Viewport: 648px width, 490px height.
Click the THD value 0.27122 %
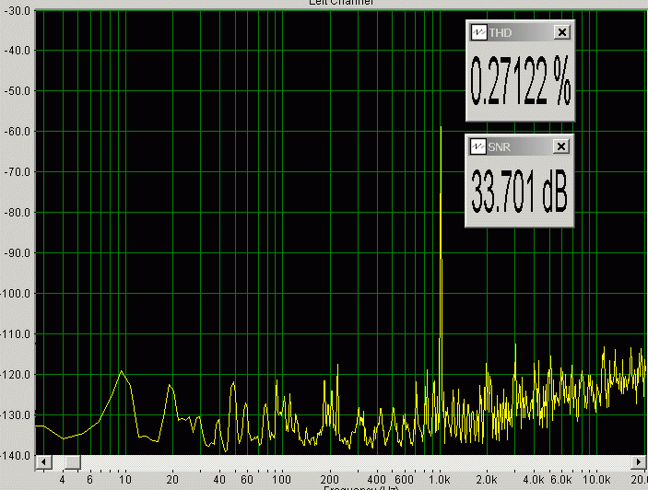[x=520, y=81]
